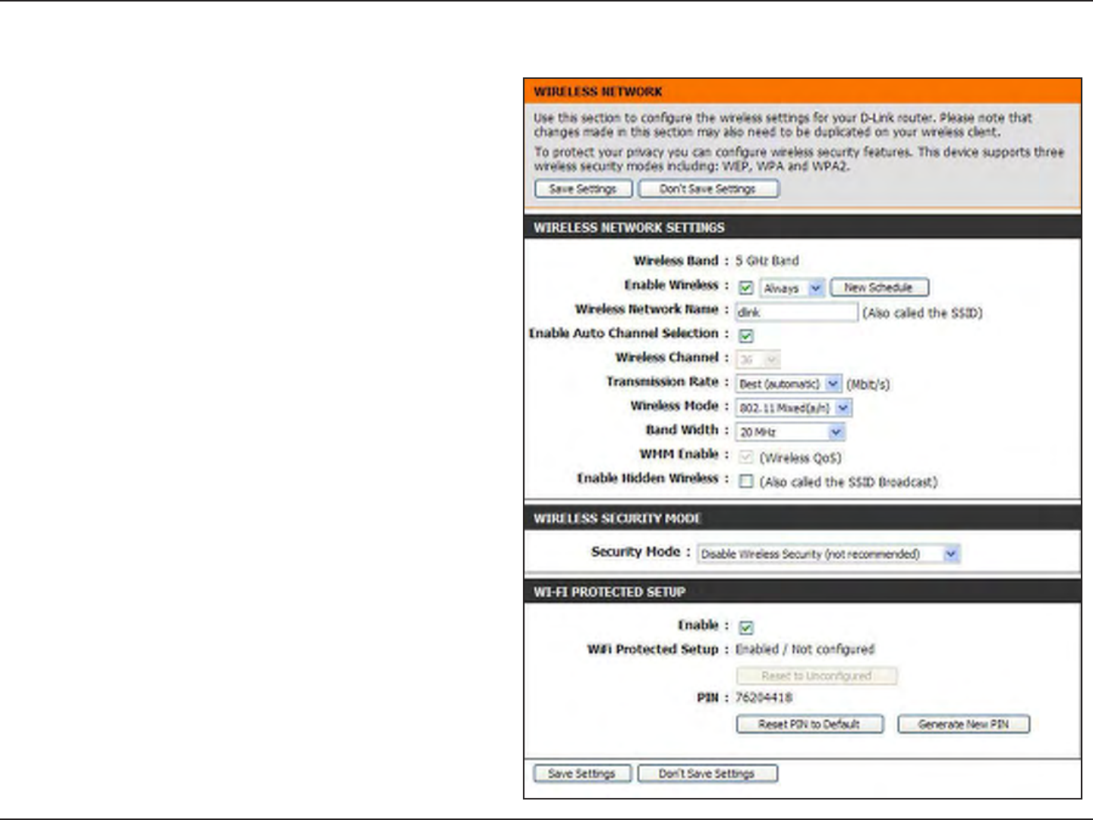
Task: Click the bottom Don't Save Settings button
Action: pyautogui.click(x=707, y=774)
